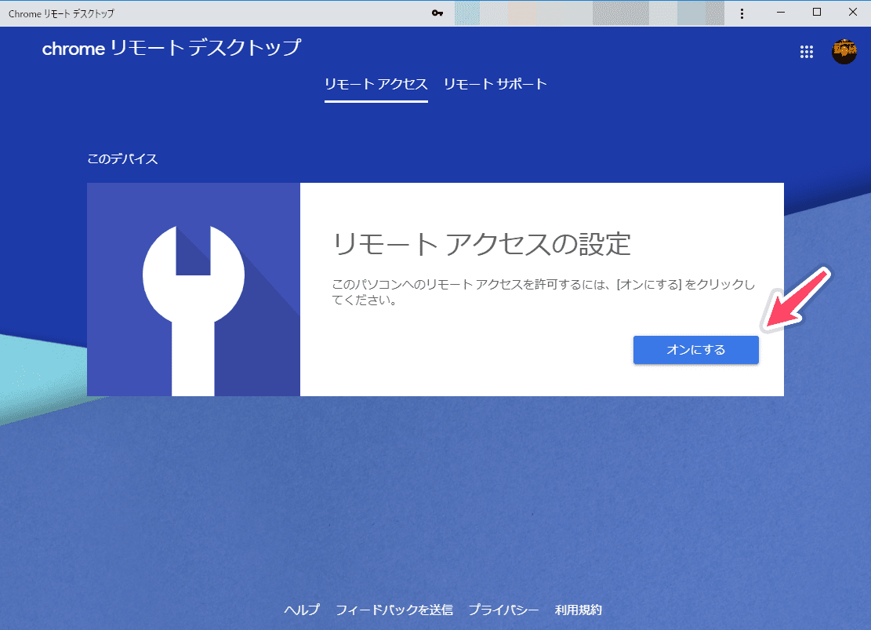Click the オンにする button

click(695, 350)
